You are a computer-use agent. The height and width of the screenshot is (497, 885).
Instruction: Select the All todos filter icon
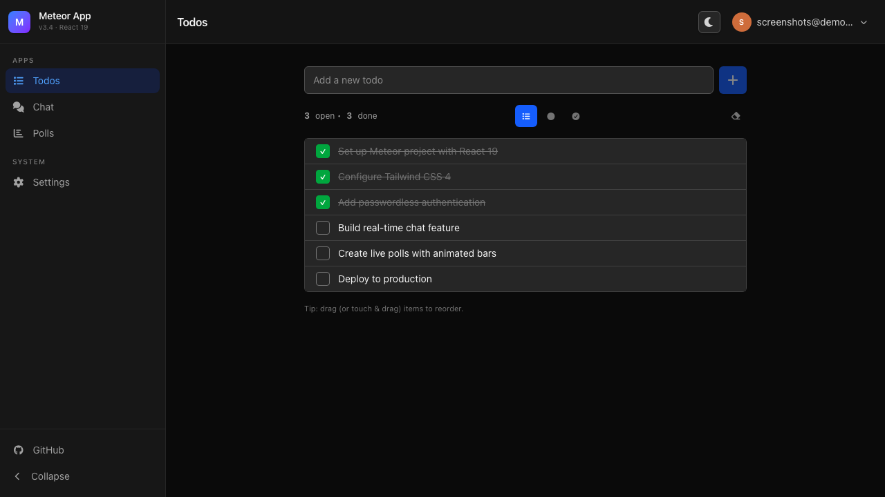[526, 116]
